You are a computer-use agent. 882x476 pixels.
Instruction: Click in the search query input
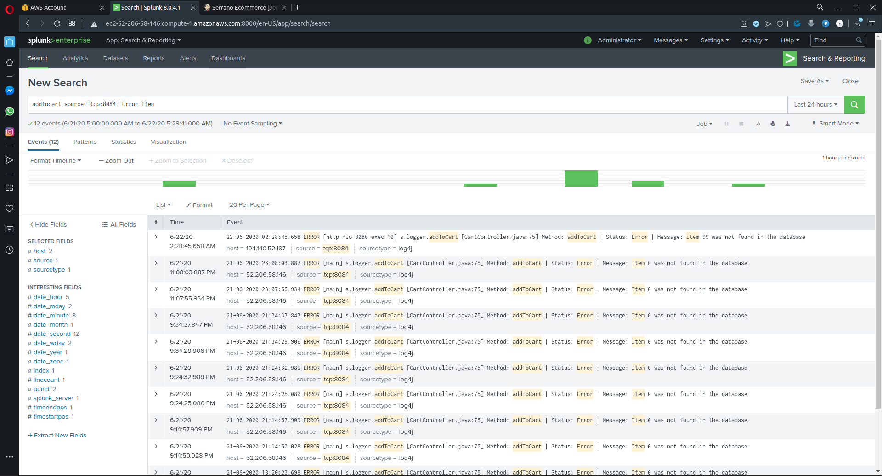(x=408, y=105)
